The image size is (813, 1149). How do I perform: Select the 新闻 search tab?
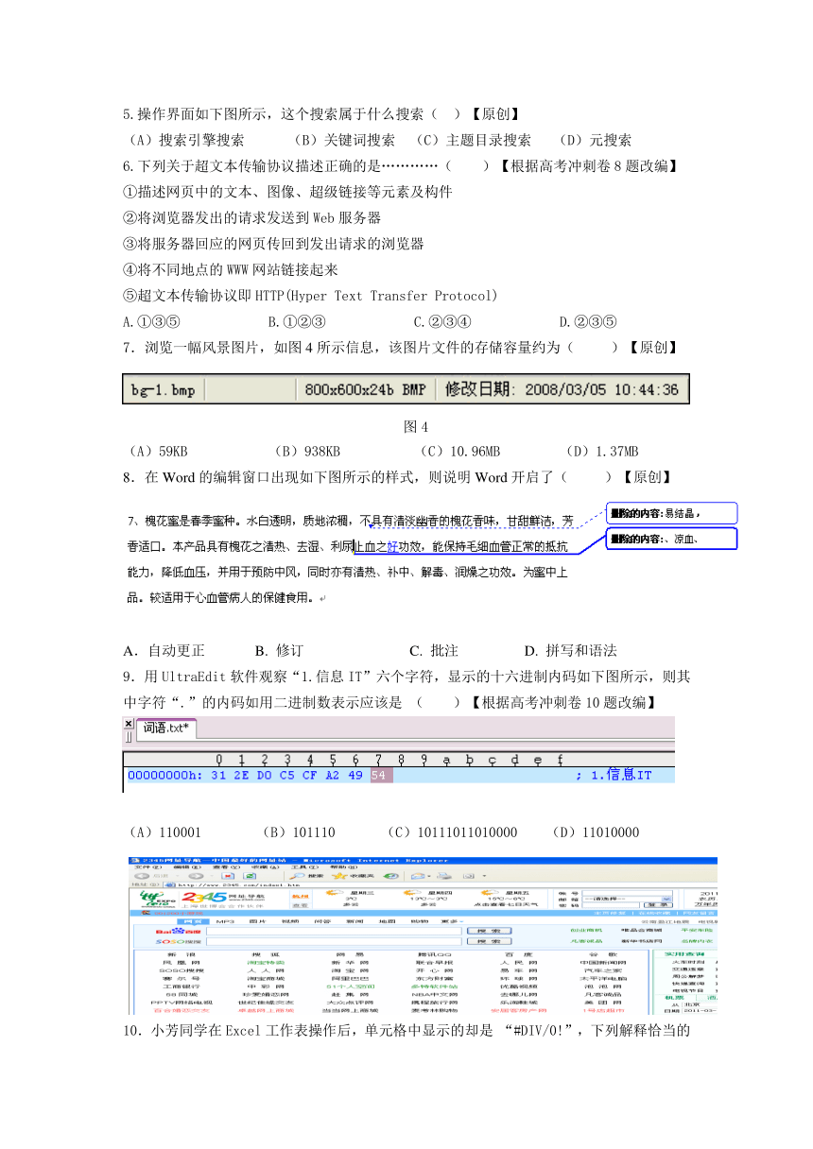pos(354,921)
